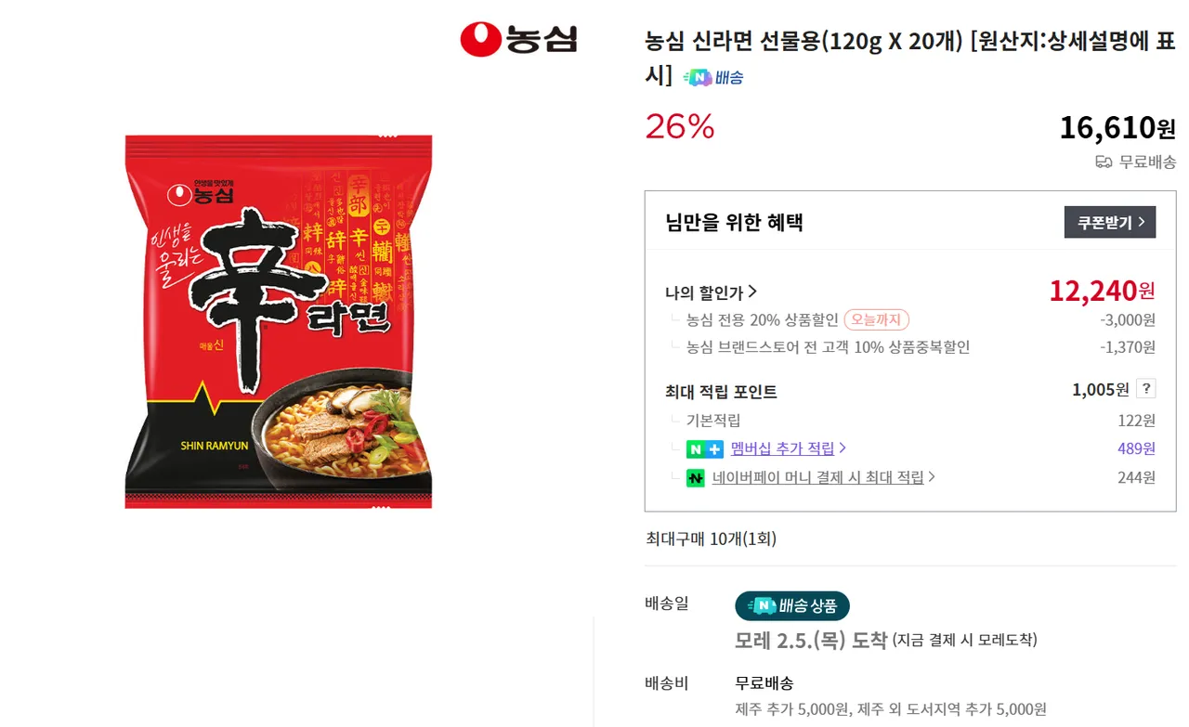Click the 모레 2.5.(목) 도착 text

[810, 640]
